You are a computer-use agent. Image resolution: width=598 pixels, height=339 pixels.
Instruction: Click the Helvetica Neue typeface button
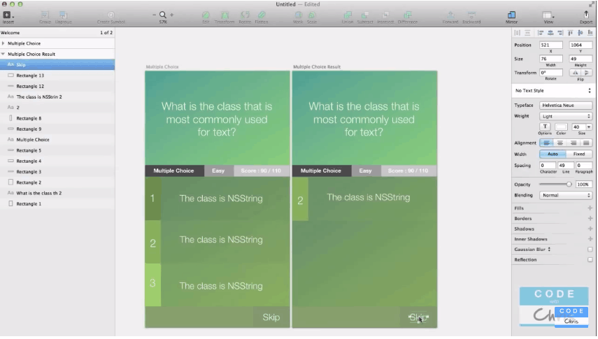click(565, 105)
